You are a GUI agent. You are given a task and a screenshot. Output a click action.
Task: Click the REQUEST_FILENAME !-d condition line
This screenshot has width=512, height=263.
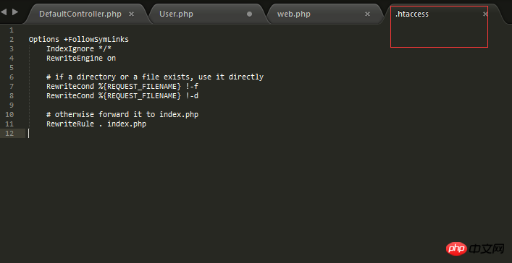(x=122, y=96)
